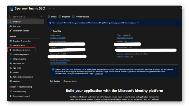Viewport: 189px width, 107px height.
Task: Click the Got a second feedback banner text
Action: pyautogui.click(x=94, y=23)
